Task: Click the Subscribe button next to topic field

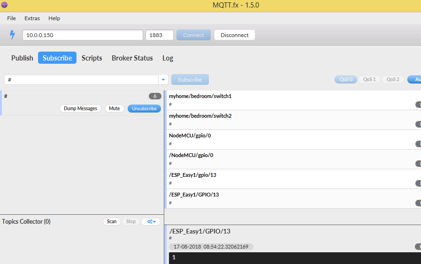Action: coord(190,80)
